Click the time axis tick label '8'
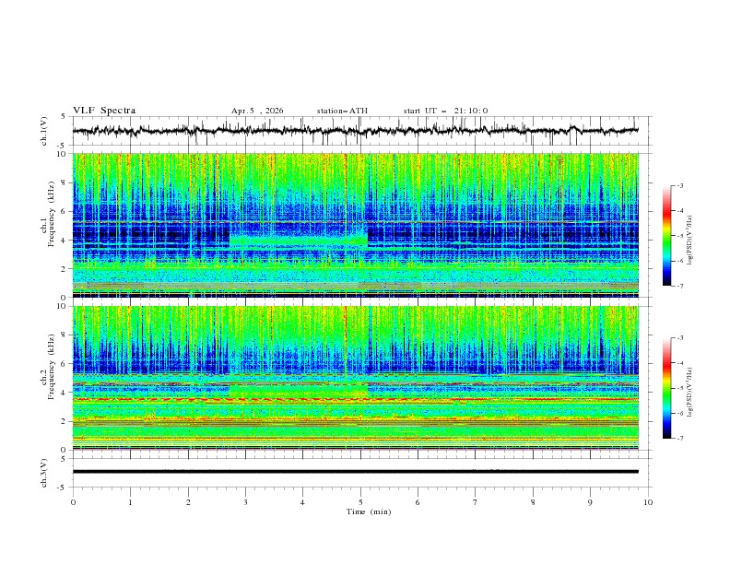Screen dimensions: 730x564 (x=533, y=502)
